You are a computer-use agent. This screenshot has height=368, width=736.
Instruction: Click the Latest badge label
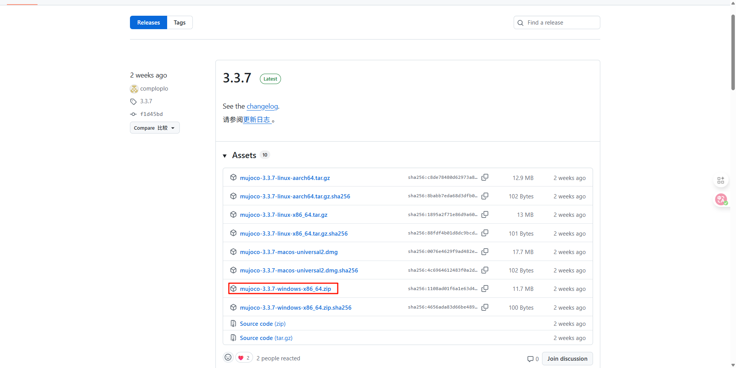pyautogui.click(x=270, y=79)
